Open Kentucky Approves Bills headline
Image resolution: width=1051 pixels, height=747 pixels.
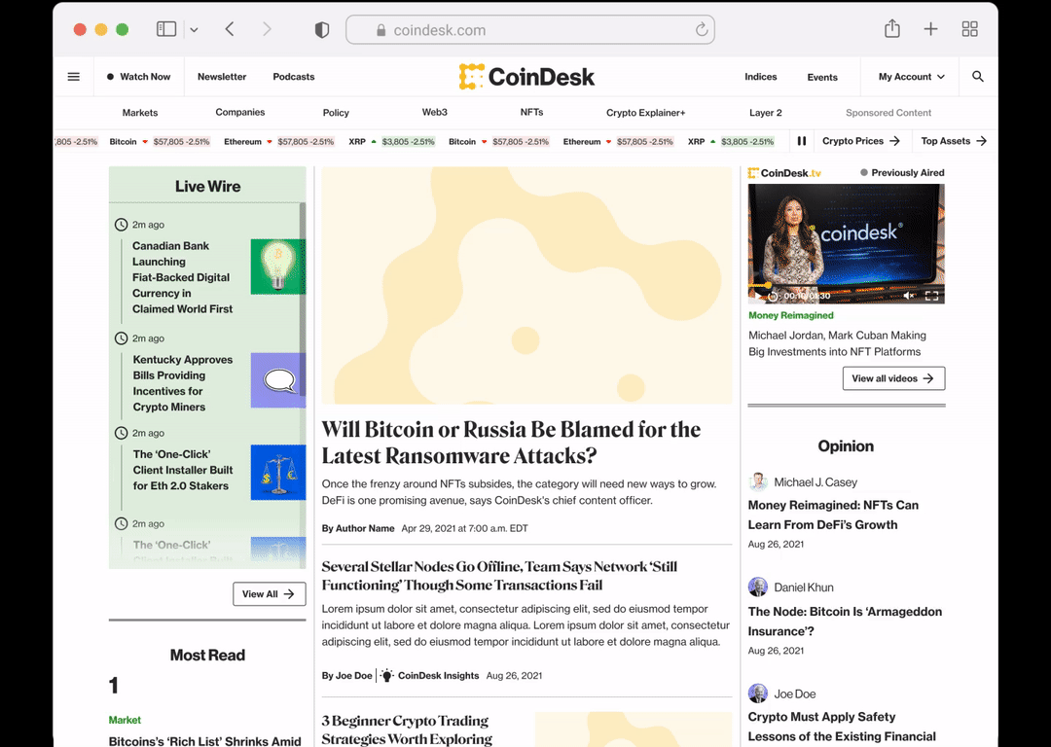click(x=182, y=383)
